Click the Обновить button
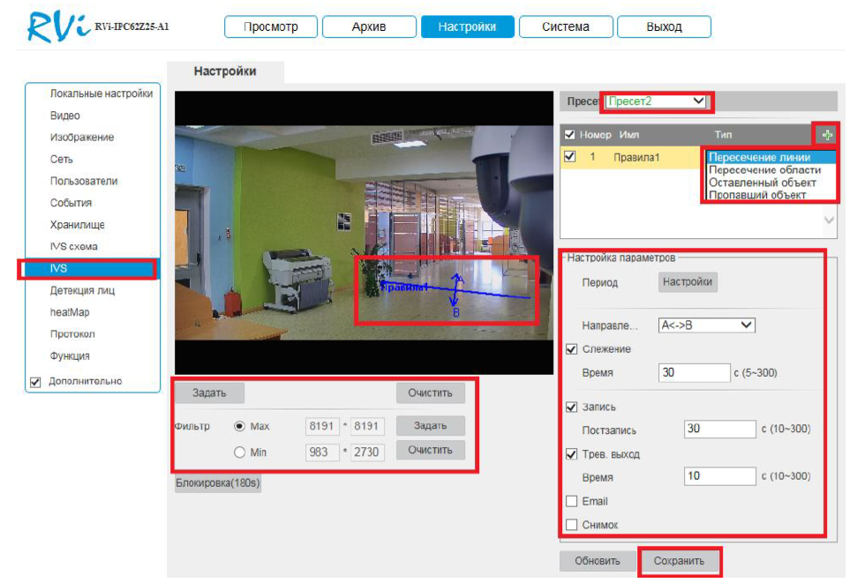Viewport: 857px width, 583px height. pos(597,561)
